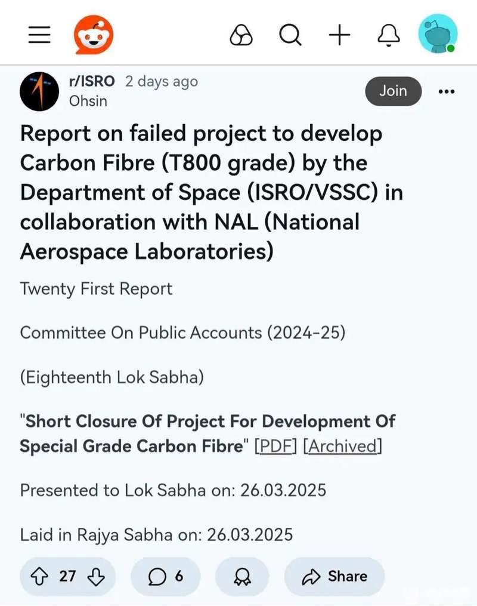The height and width of the screenshot is (606, 477).
Task: Open the [Archived] report link
Action: 343,447
